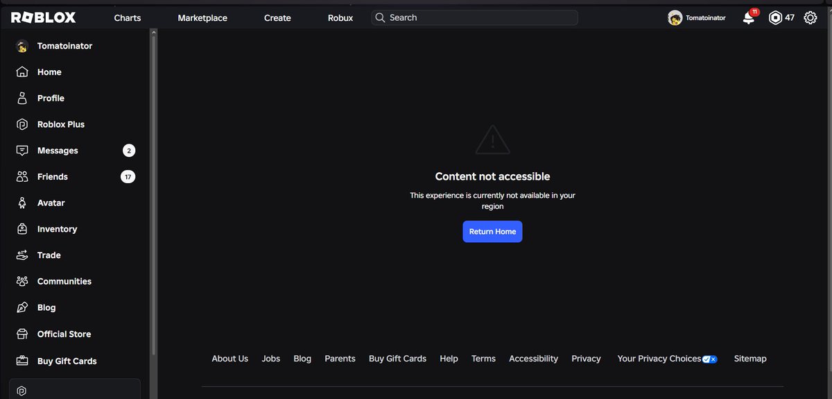Click the Friends request count badge 17
Image resolution: width=832 pixels, height=399 pixels.
click(x=128, y=177)
